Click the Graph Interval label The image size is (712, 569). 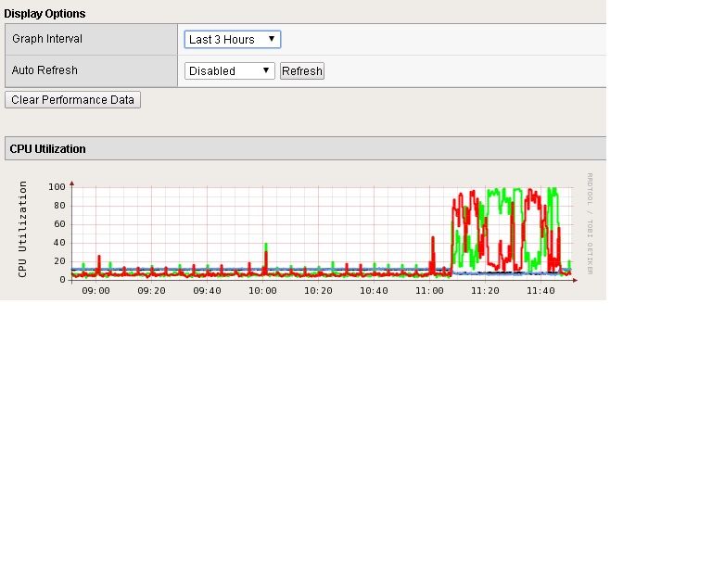47,39
